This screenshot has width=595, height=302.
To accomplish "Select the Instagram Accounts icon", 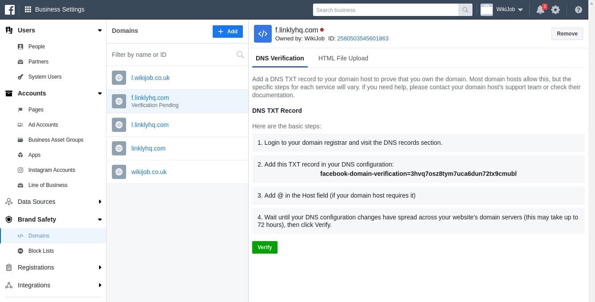I will pos(20,170).
